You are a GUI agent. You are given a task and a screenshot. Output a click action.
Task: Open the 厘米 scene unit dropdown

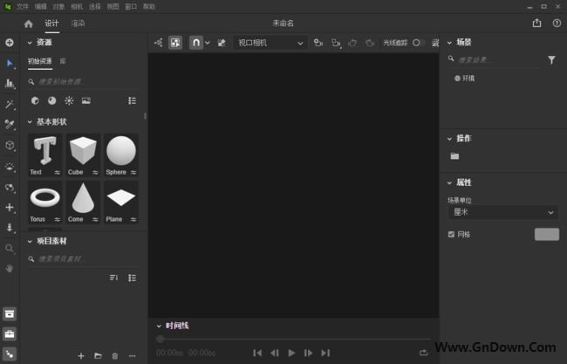(x=503, y=212)
